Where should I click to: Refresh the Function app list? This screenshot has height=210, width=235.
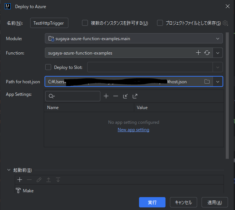207,53
